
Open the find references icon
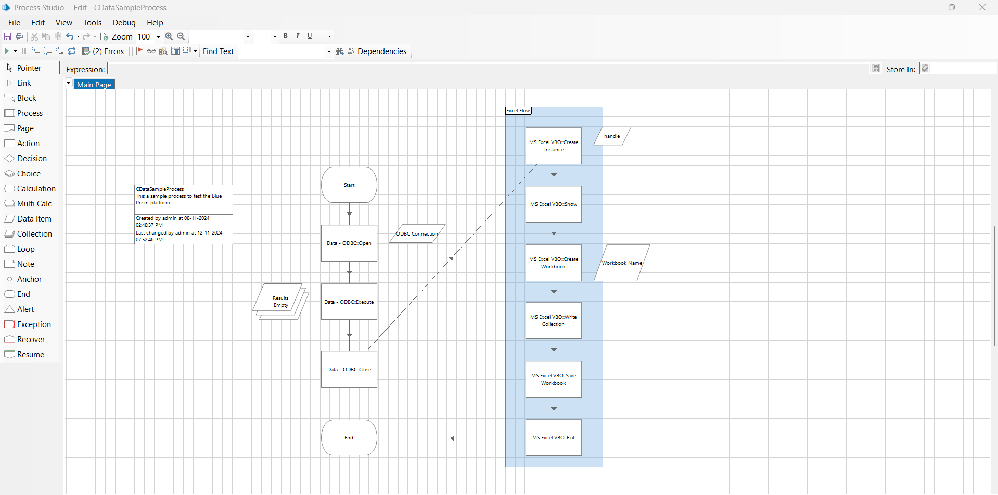163,51
